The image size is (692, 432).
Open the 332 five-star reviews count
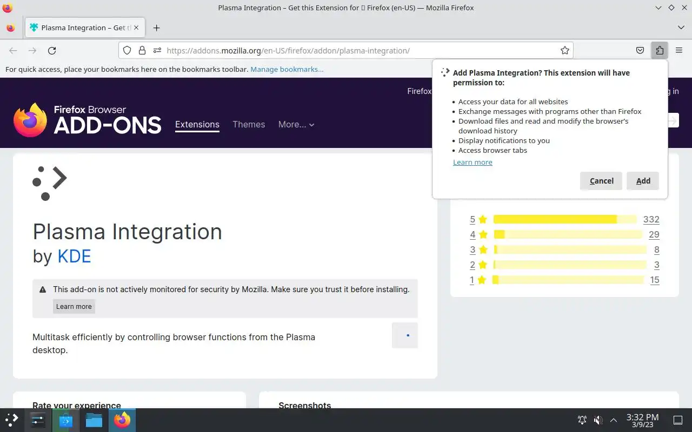[x=651, y=219]
